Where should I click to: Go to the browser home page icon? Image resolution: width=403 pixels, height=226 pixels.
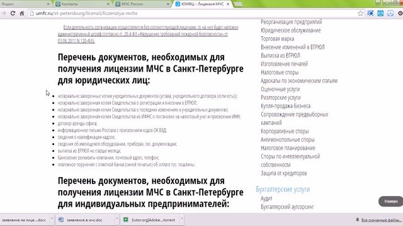22,13
